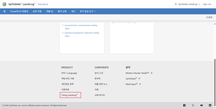
Task: Open LinkedIn icon in footer
Action: point(210,105)
